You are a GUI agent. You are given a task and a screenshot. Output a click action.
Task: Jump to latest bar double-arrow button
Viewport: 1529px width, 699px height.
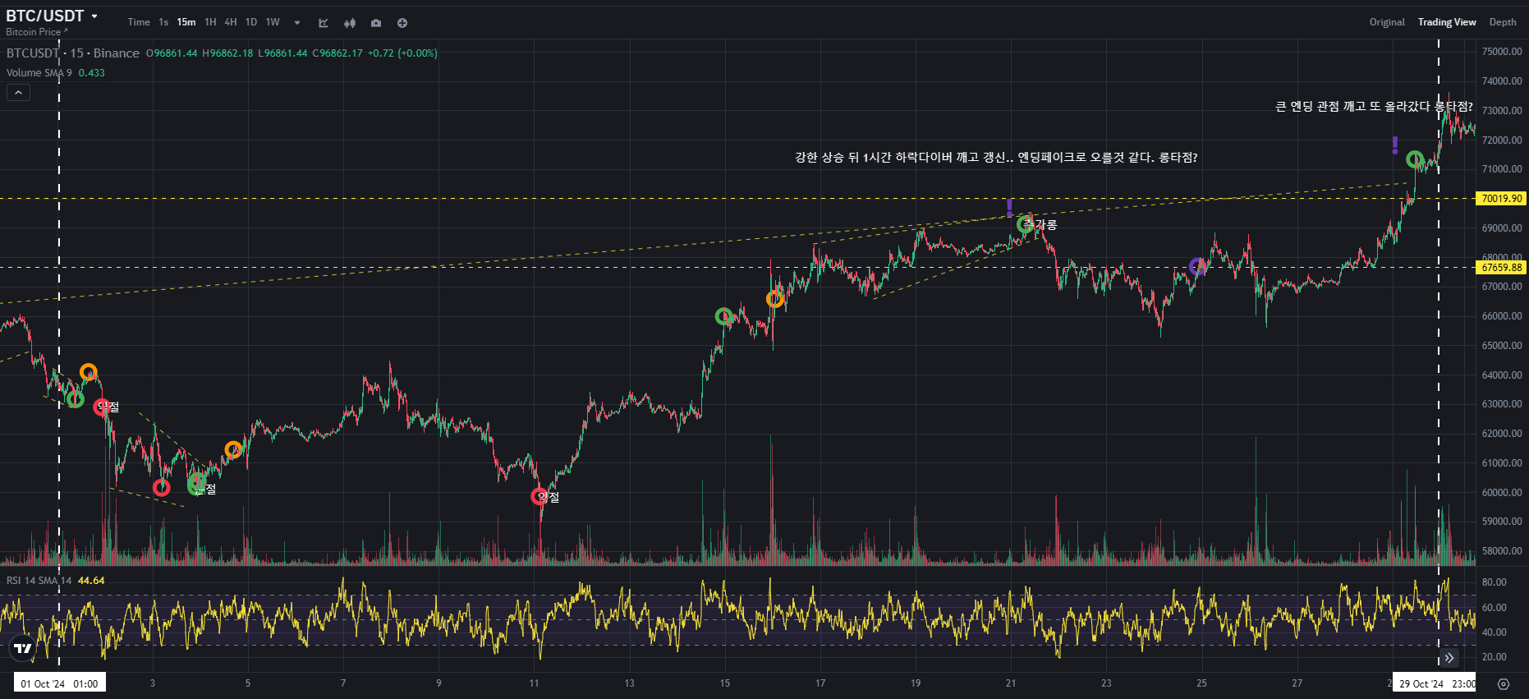click(1449, 658)
